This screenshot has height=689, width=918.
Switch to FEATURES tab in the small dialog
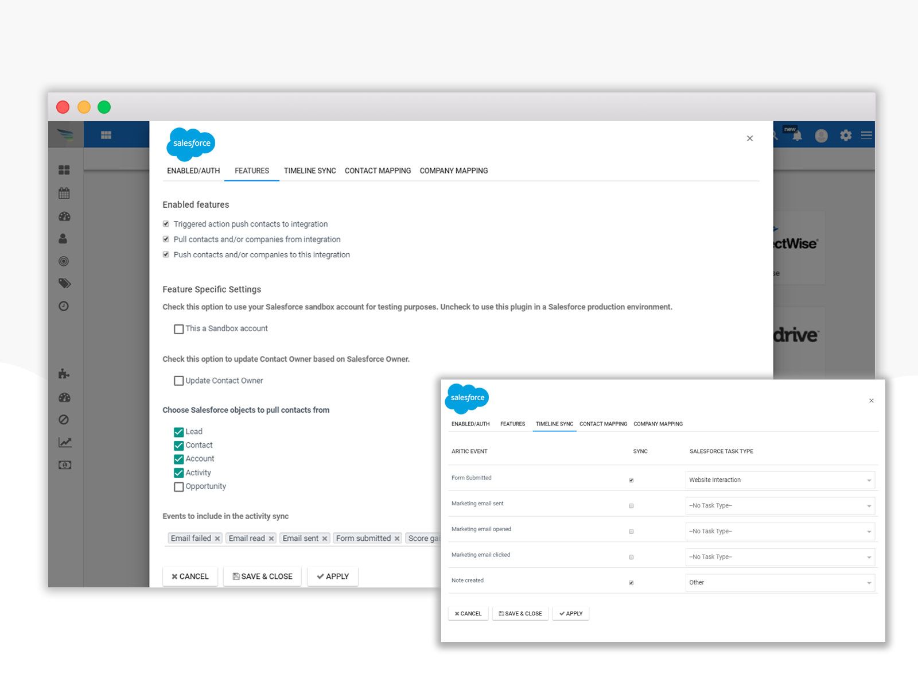pyautogui.click(x=512, y=424)
